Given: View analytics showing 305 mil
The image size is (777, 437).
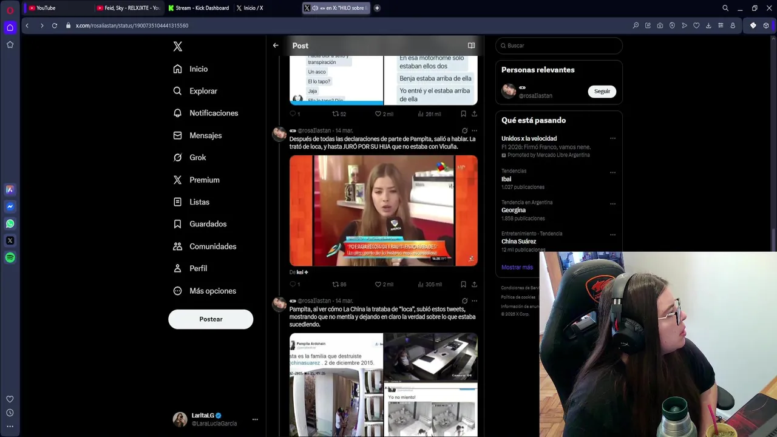Looking at the screenshot, I should point(429,284).
